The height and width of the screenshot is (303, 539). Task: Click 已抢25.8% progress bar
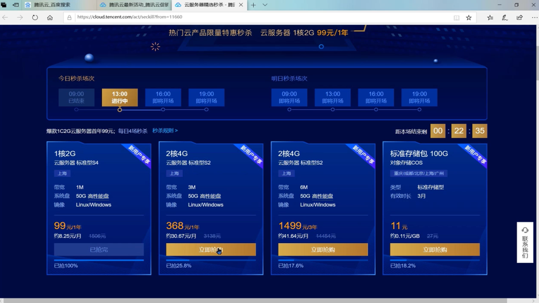(x=211, y=260)
